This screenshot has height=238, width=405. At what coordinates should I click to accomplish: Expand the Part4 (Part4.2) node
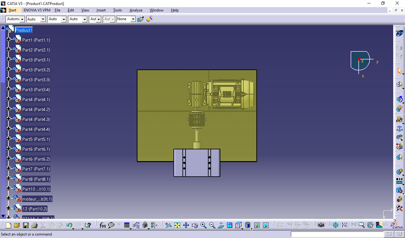coord(8,109)
